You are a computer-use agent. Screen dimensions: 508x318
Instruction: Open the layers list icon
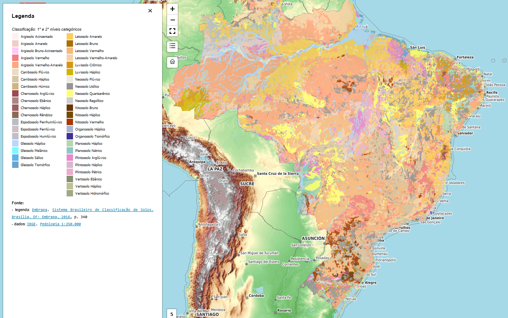(x=172, y=46)
